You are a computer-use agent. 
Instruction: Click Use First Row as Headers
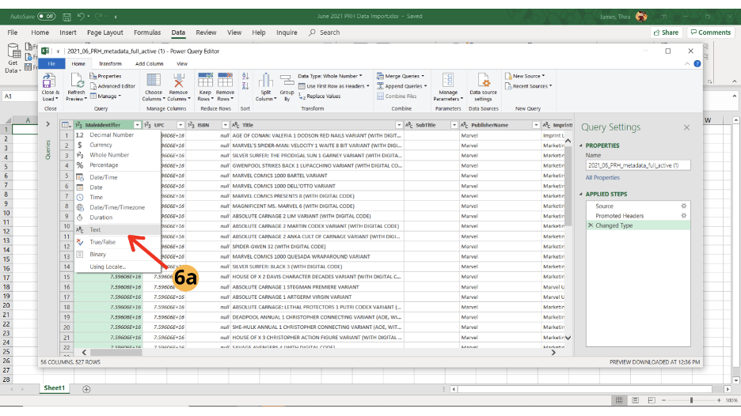click(334, 86)
